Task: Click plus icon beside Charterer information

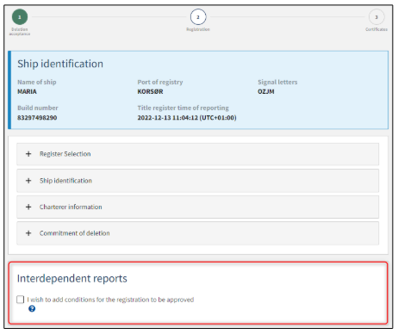Action: [x=28, y=207]
